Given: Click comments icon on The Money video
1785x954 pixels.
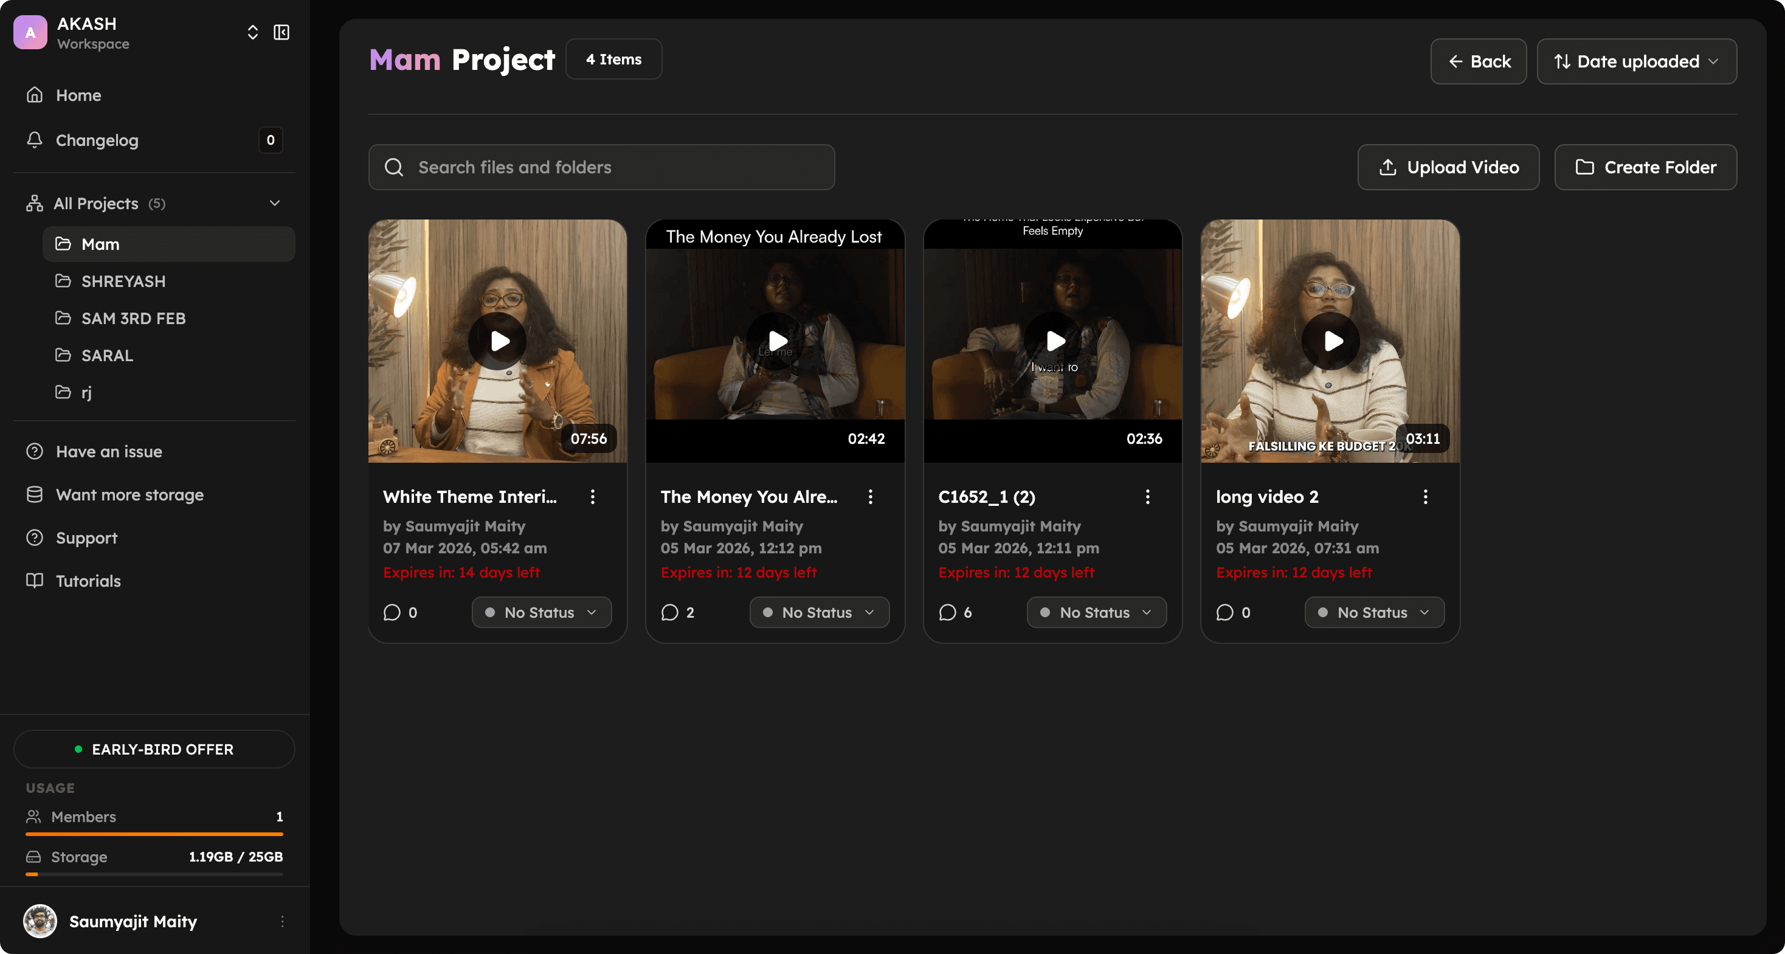Looking at the screenshot, I should point(669,612).
